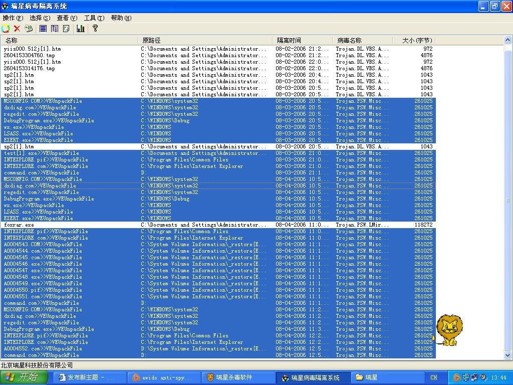
Task: Open the 工具(T) menu
Action: tap(94, 18)
